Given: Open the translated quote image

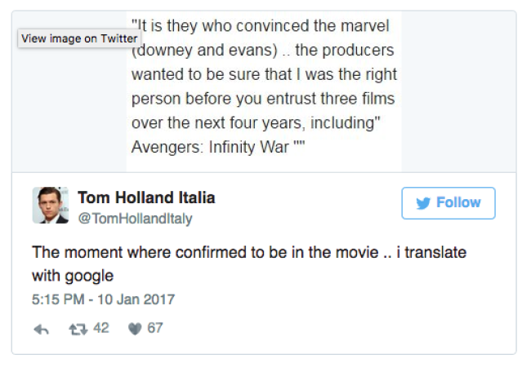Looking at the screenshot, I should click(264, 91).
